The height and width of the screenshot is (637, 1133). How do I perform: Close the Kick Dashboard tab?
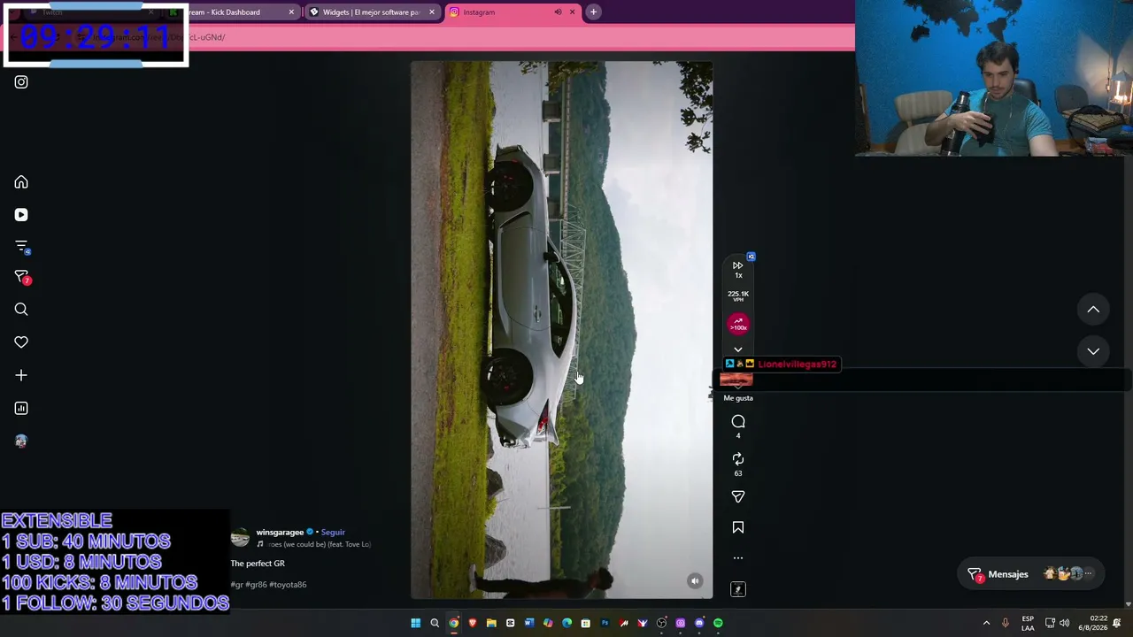coord(291,12)
